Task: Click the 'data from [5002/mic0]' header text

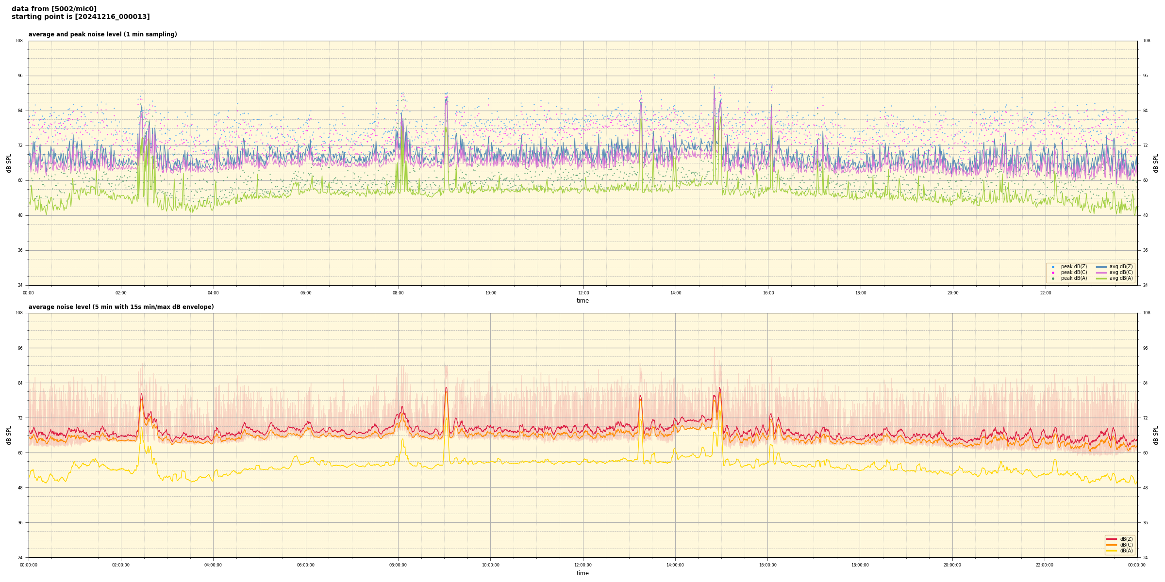Action: 54,9
